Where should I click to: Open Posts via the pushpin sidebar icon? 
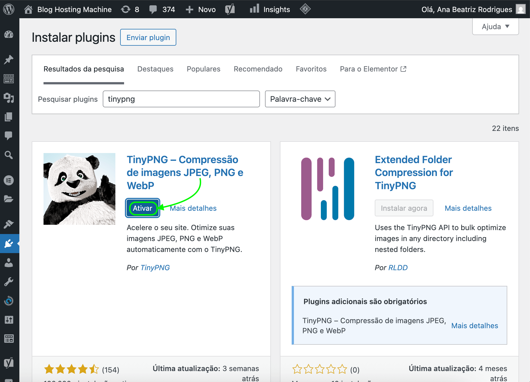click(x=9, y=59)
